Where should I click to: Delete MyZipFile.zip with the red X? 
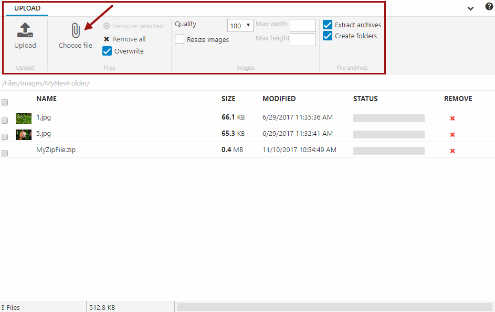click(x=452, y=151)
